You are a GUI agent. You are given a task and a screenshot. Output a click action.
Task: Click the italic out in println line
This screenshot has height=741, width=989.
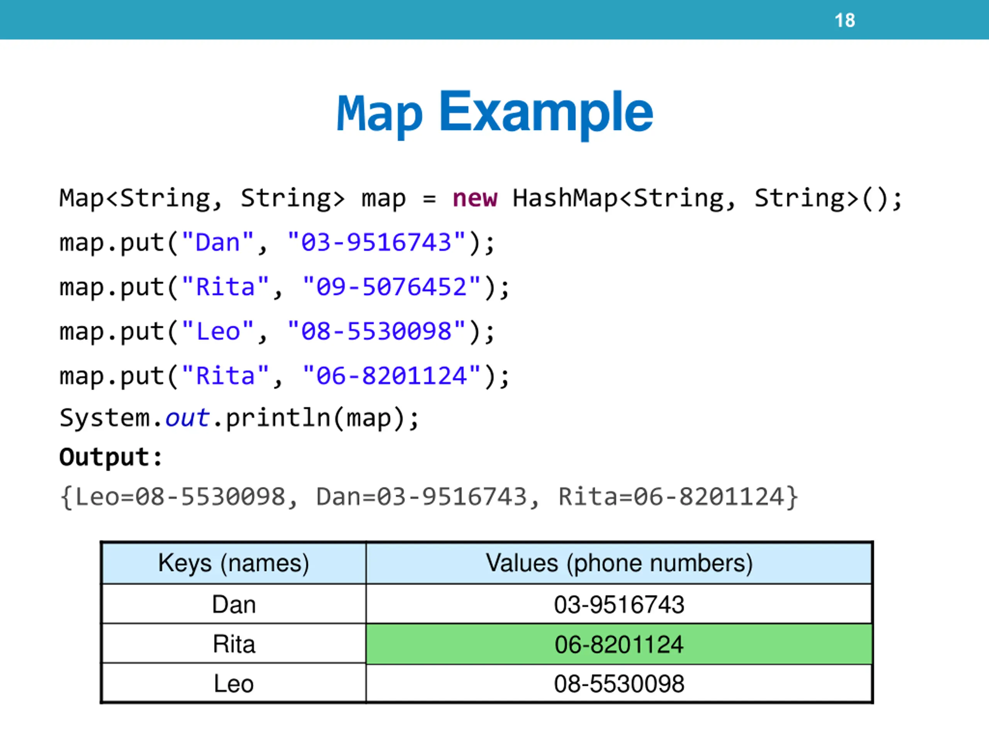pyautogui.click(x=187, y=418)
